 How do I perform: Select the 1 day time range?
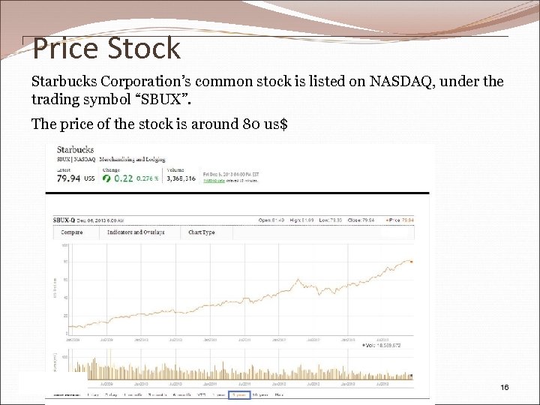[93, 394]
